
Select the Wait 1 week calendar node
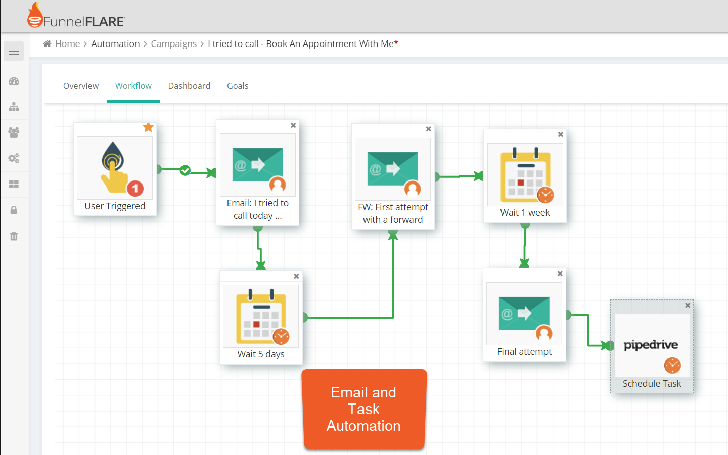pyautogui.click(x=525, y=175)
